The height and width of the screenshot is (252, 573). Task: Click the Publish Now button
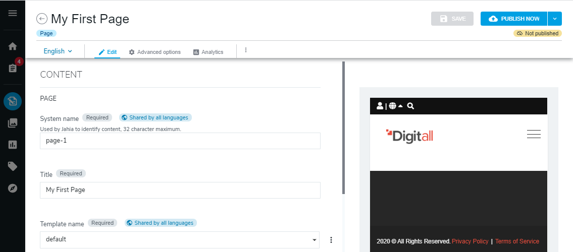514,19
